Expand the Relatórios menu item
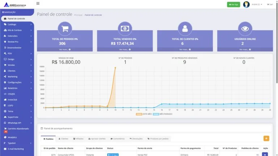 17,88
